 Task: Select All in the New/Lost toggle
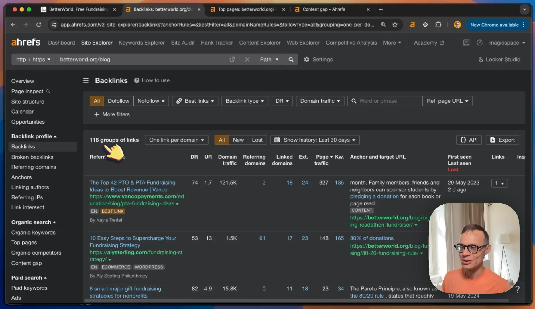coord(221,140)
